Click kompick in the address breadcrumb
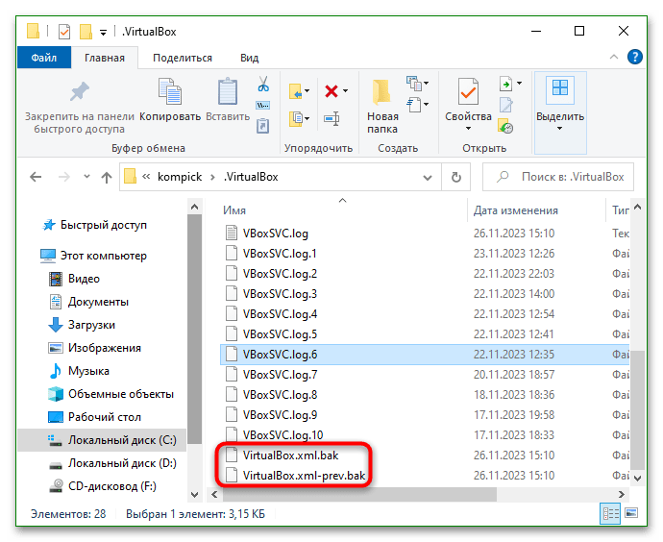 [180, 177]
